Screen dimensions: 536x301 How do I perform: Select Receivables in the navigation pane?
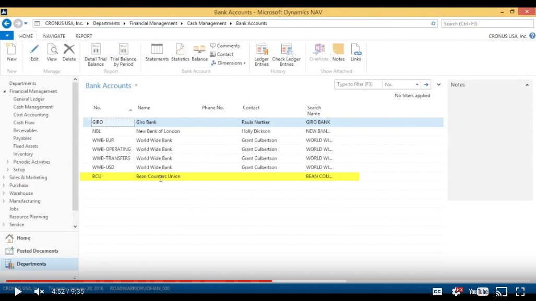tap(25, 130)
